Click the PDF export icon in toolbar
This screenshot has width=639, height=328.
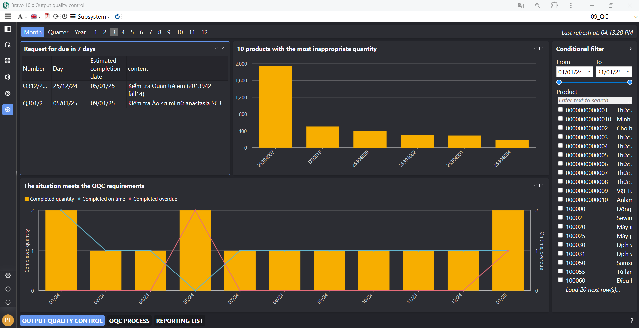[x=47, y=16]
